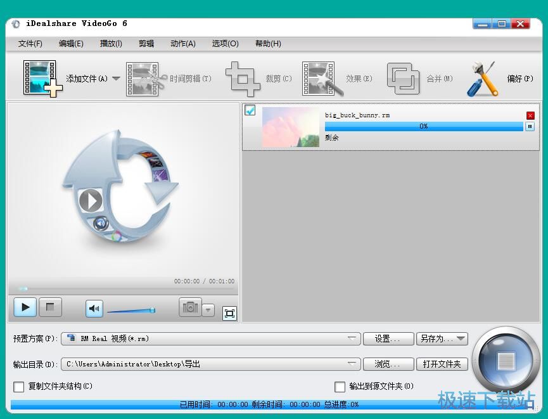Click the 00:00:00 / 00:01:00 time display

205,281
